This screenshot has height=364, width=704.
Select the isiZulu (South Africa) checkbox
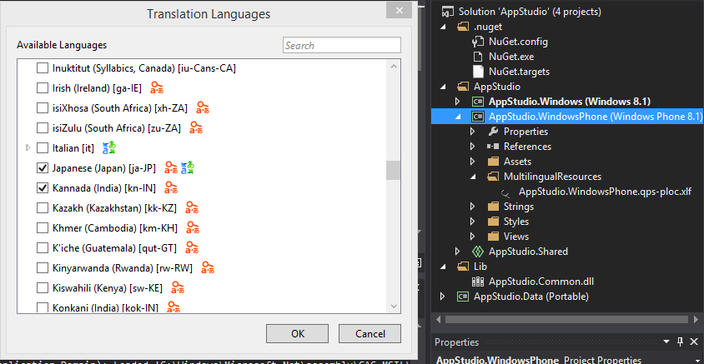point(43,128)
